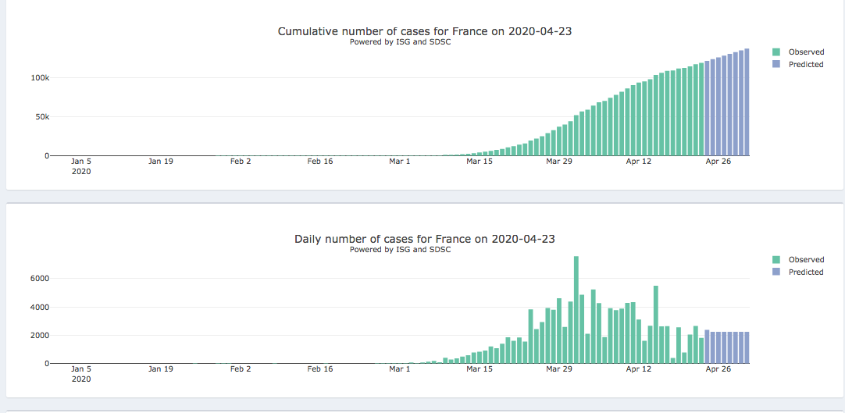The height and width of the screenshot is (413, 845).
Task: Click Mar 29 tick on Daily chart axis
Action: [558, 369]
